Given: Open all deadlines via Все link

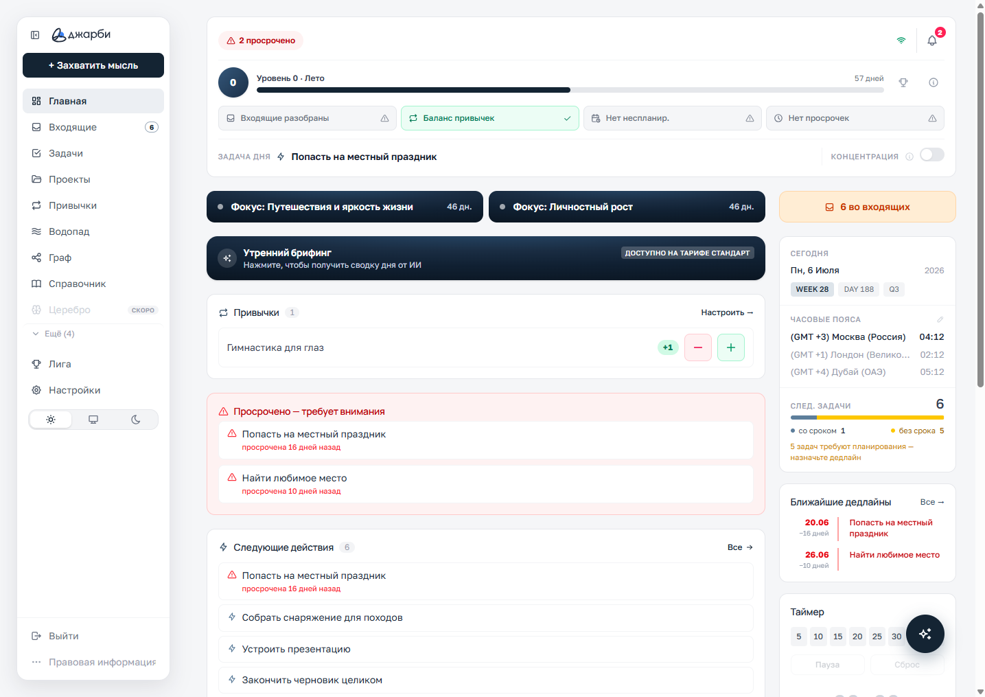Looking at the screenshot, I should click(x=932, y=502).
